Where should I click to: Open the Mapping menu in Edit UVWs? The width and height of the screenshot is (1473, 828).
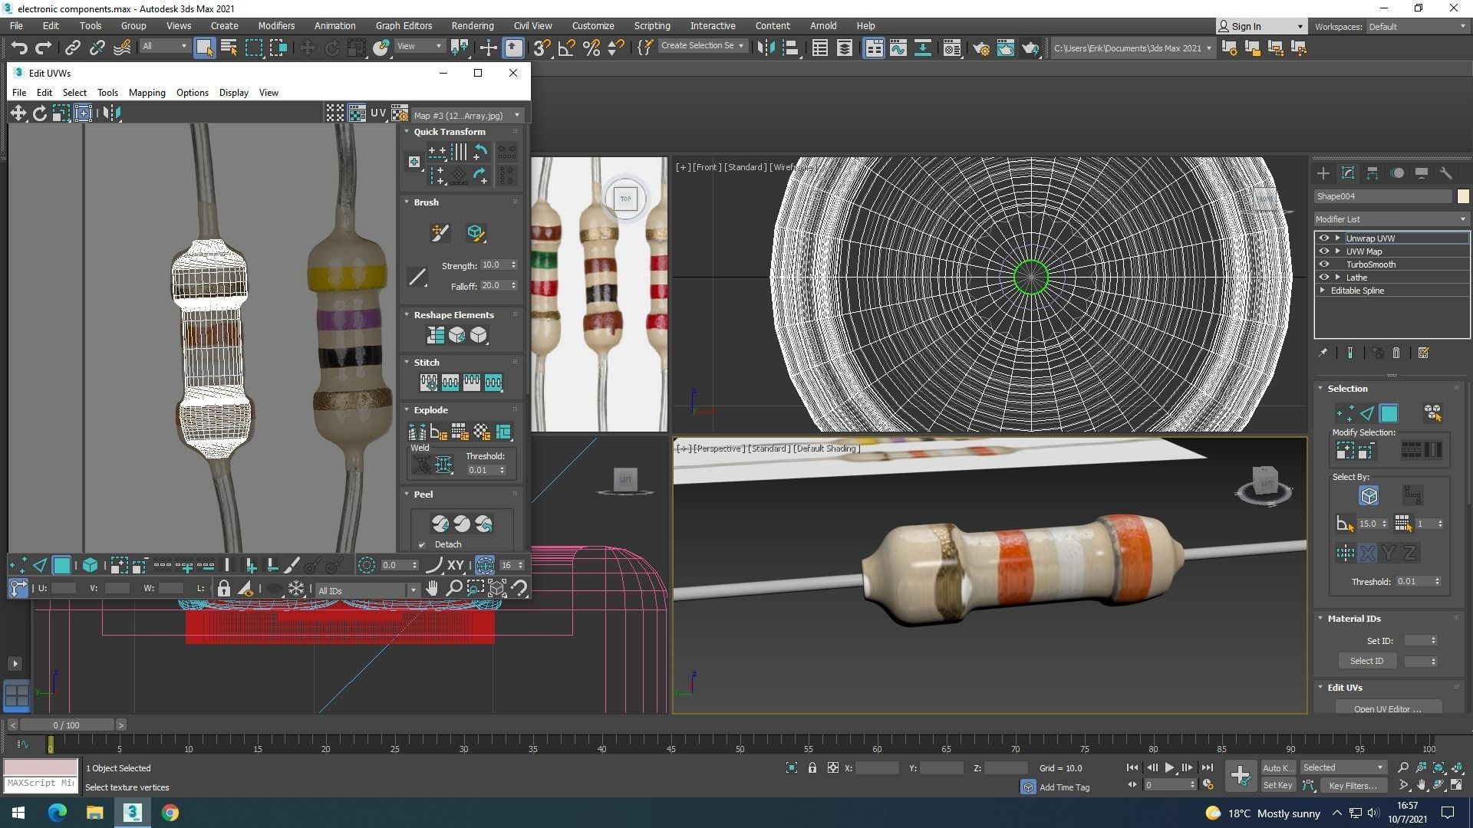click(147, 93)
